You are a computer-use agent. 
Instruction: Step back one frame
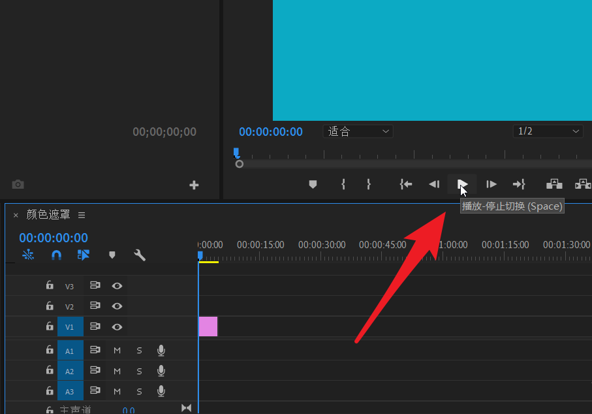434,184
